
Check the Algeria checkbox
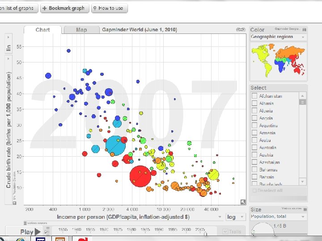(254, 111)
